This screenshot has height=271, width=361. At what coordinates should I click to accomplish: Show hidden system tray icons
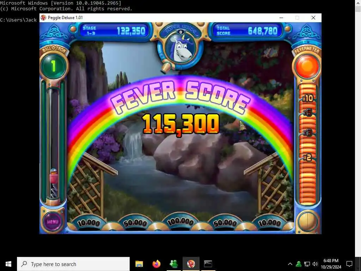point(290,264)
